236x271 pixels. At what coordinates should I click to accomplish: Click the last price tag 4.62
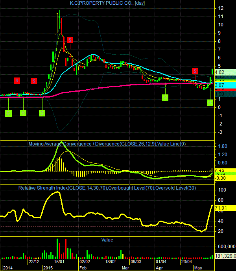tap(225, 72)
